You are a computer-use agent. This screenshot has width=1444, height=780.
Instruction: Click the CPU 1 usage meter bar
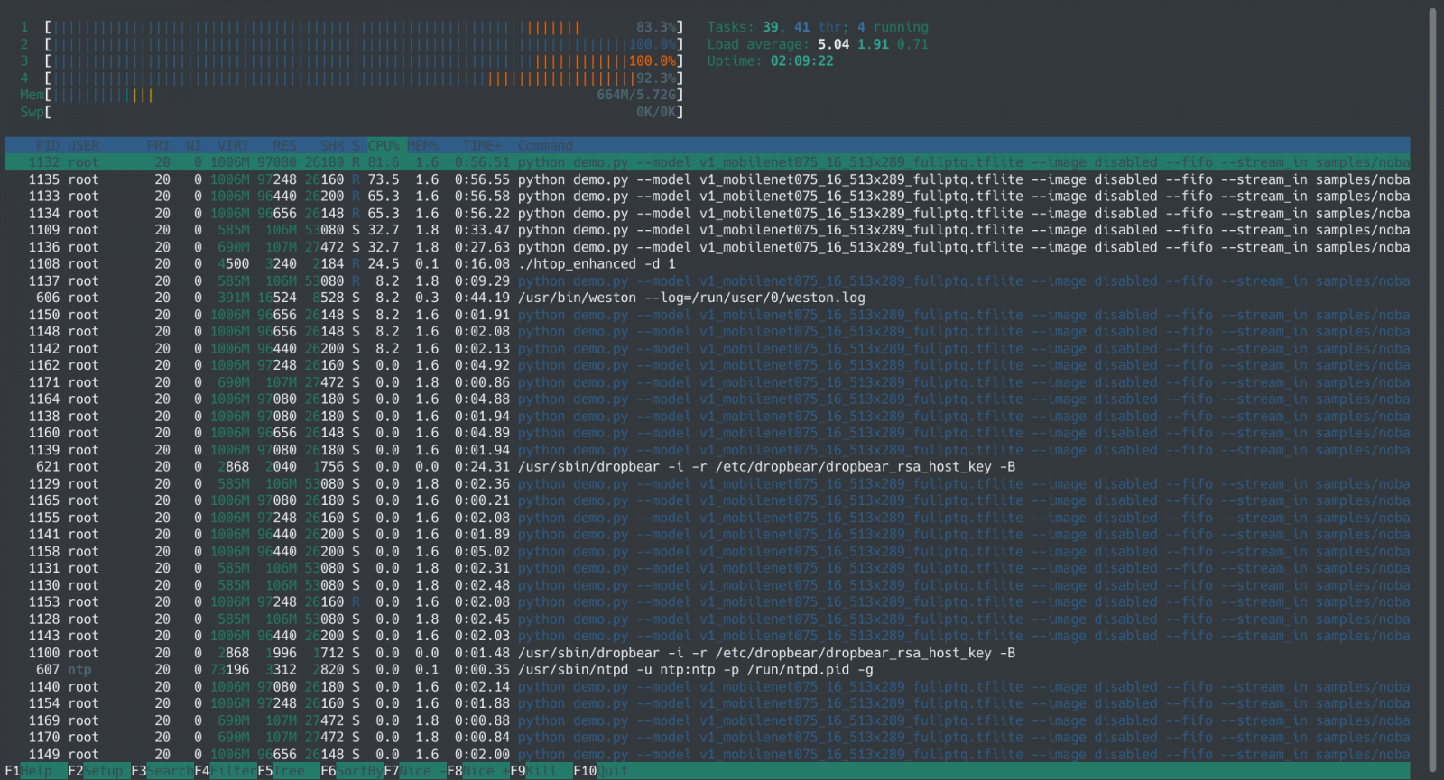tap(361, 27)
